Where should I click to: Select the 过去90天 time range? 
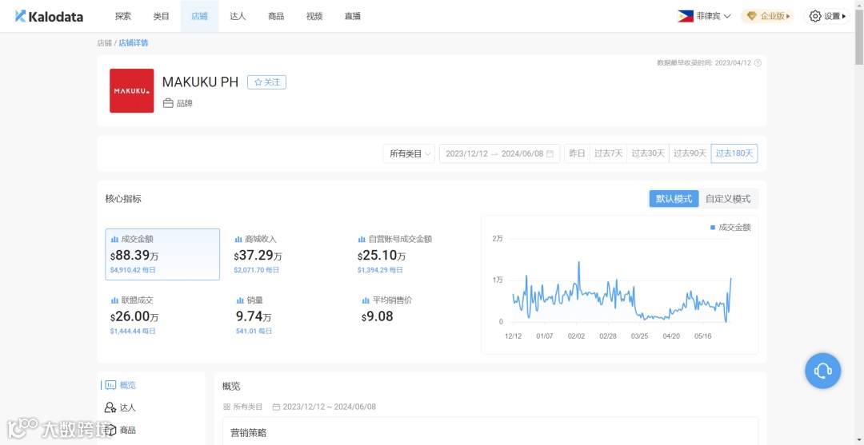tap(690, 153)
